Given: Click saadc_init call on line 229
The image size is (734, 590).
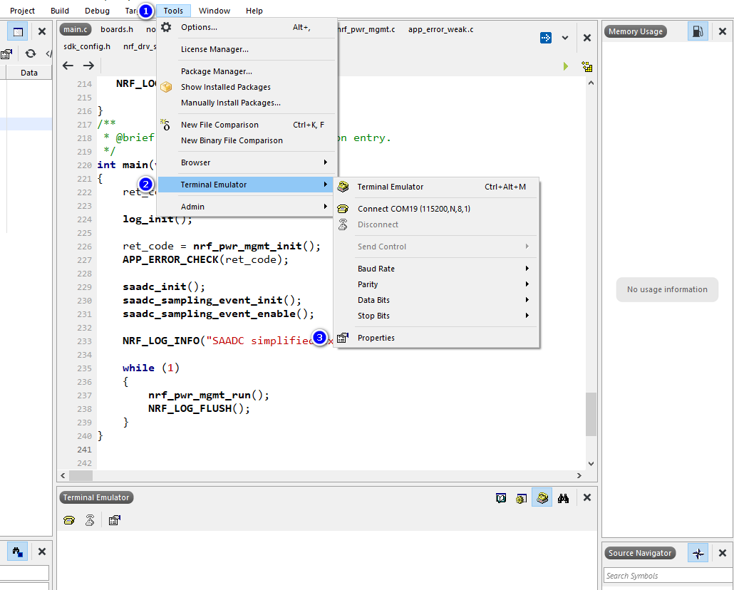Looking at the screenshot, I should pyautogui.click(x=164, y=286).
